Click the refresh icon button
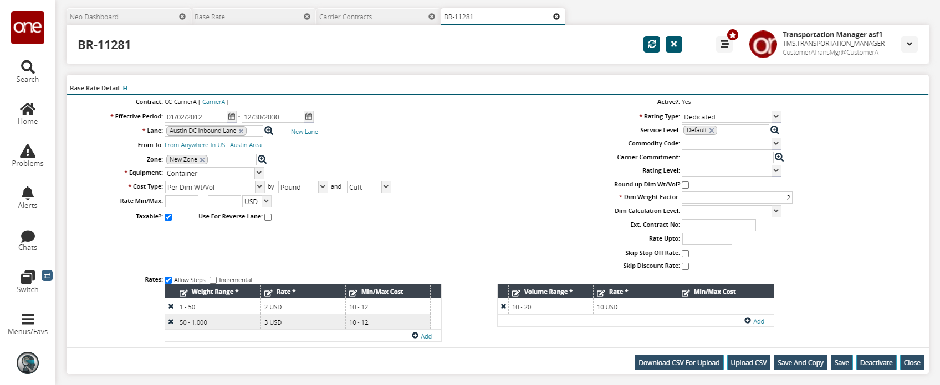 (x=652, y=44)
